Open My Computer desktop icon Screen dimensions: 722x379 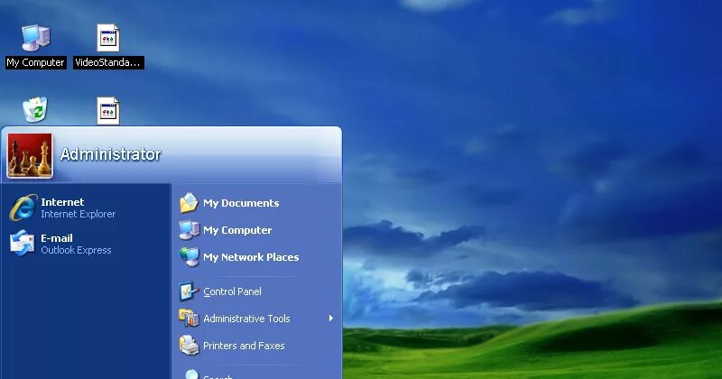(x=36, y=38)
